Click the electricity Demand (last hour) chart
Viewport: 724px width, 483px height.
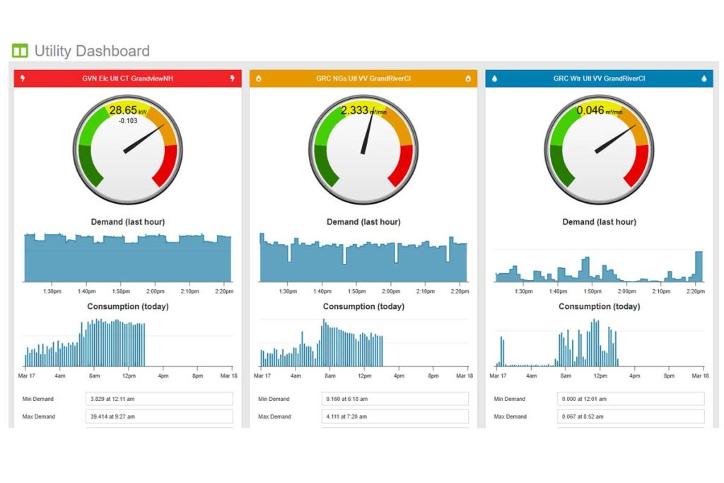(x=128, y=257)
